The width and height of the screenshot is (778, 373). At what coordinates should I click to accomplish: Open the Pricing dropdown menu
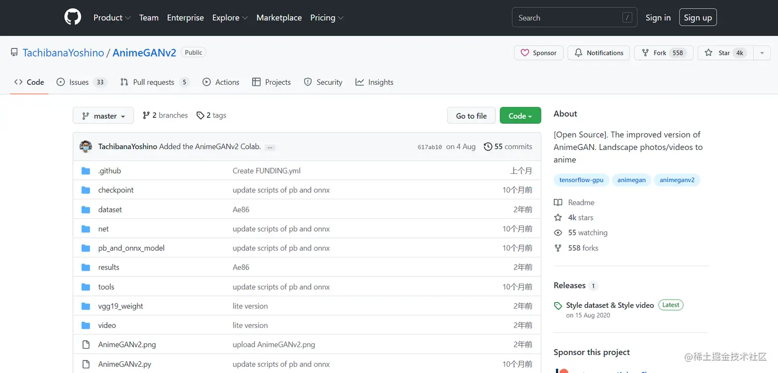[x=327, y=17]
